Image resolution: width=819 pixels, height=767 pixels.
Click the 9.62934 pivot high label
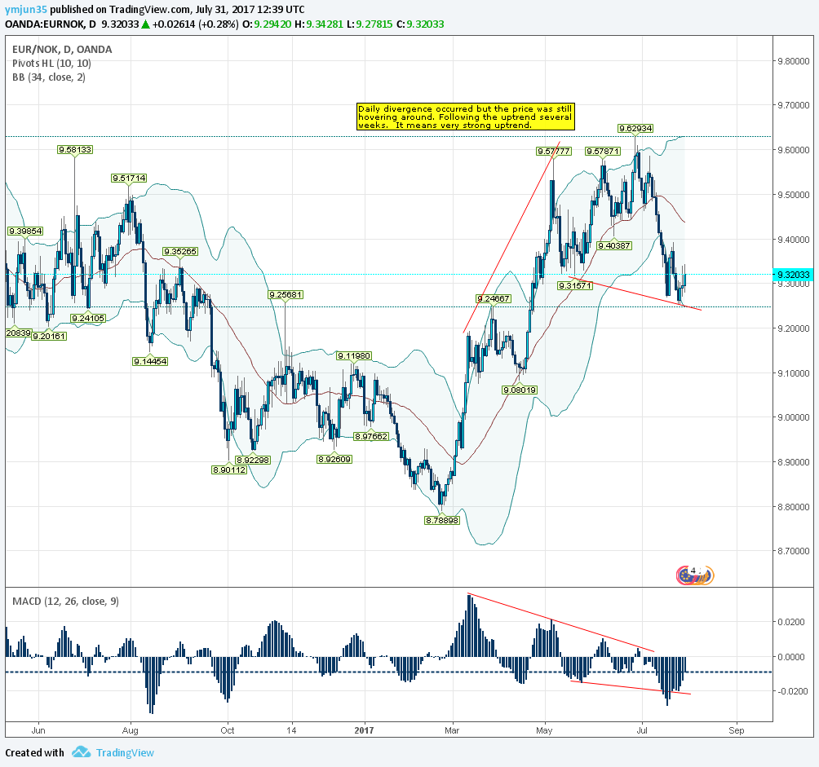635,128
